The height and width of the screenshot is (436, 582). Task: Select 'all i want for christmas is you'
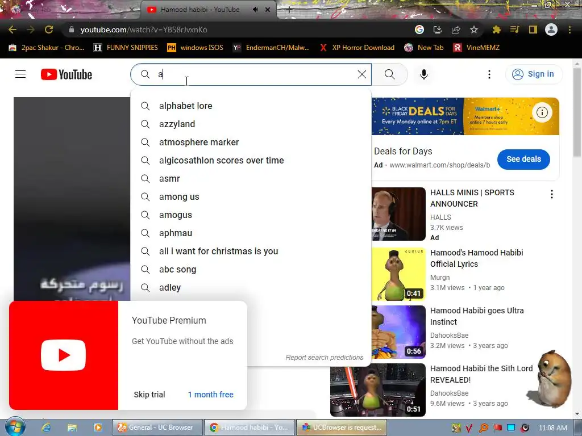tap(251, 251)
